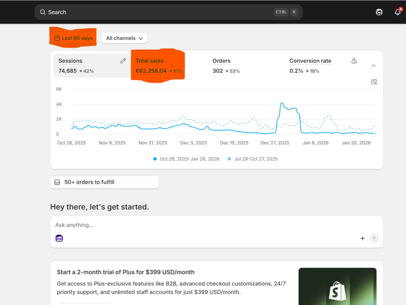Click the search magnifier icon
Screen dimensions: 406x305
coord(43,12)
